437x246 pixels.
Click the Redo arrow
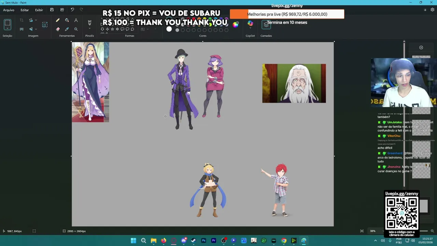click(81, 10)
